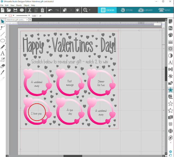Pick the Line drawing tool

(x=2, y=34)
